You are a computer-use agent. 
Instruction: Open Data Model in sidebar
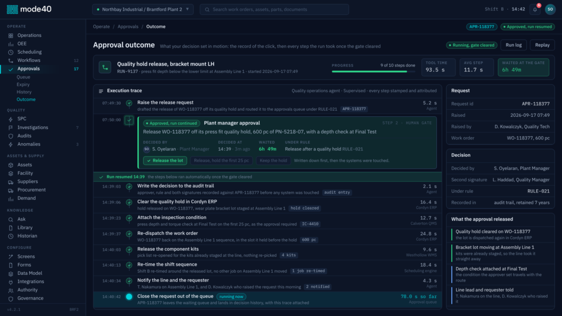30,273
